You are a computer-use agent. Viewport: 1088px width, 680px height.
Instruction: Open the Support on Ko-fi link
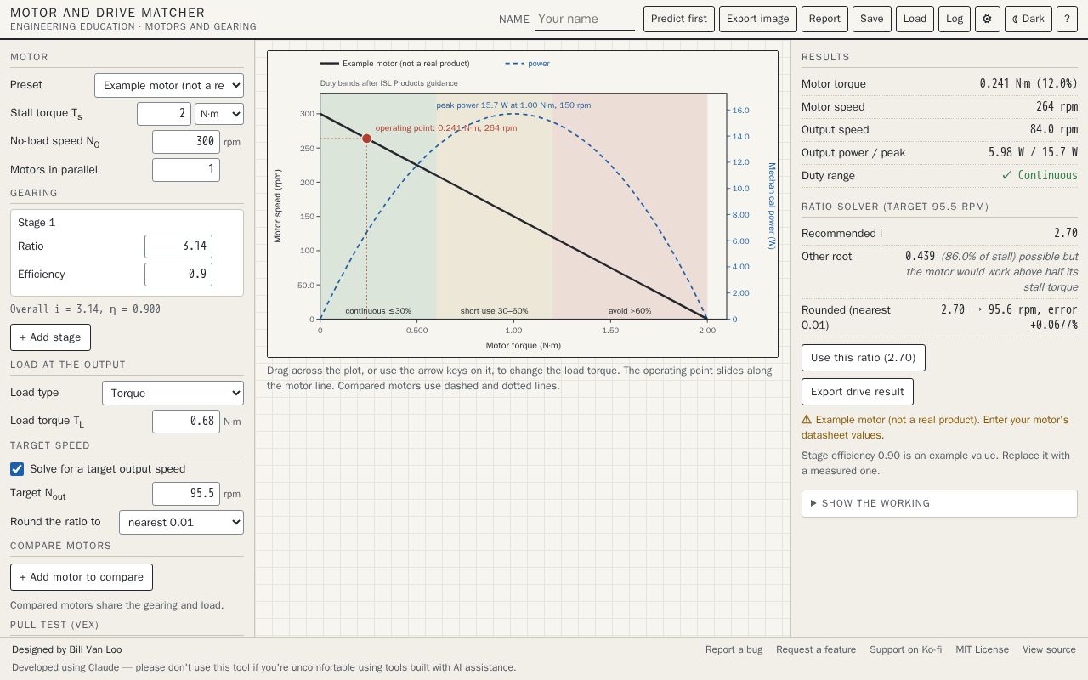coord(905,649)
